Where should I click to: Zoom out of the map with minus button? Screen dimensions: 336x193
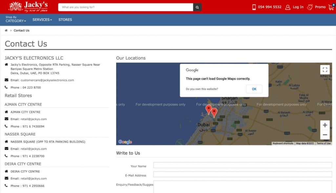325,135
